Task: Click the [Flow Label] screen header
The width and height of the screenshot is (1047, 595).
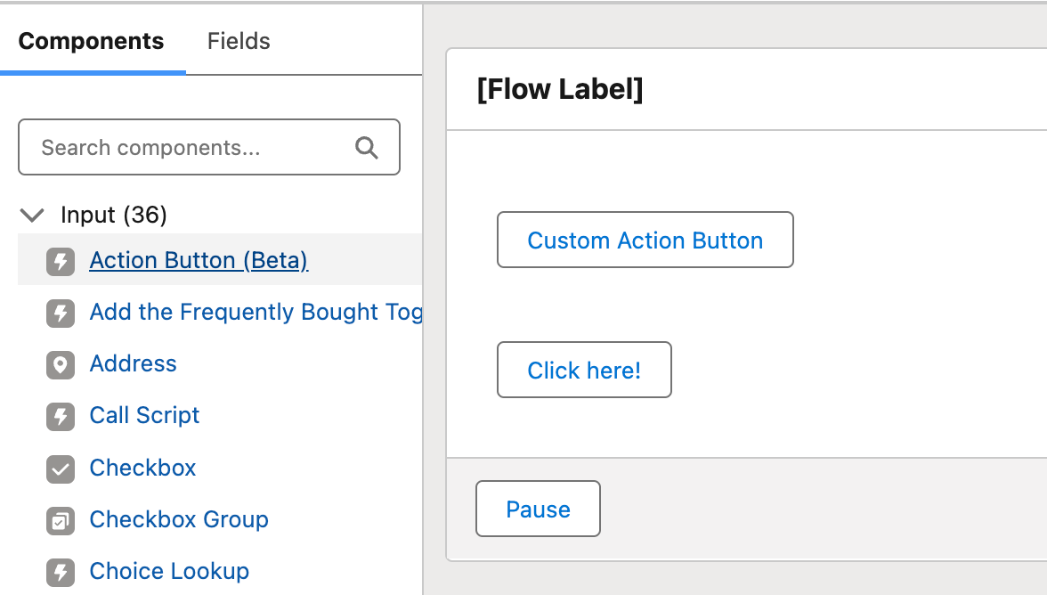Action: point(560,90)
